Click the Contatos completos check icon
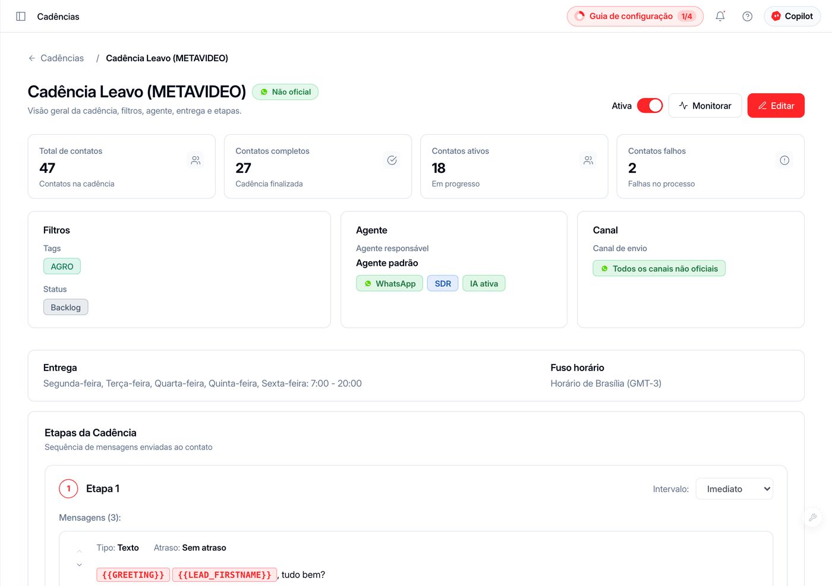Image resolution: width=832 pixels, height=586 pixels. (x=392, y=160)
